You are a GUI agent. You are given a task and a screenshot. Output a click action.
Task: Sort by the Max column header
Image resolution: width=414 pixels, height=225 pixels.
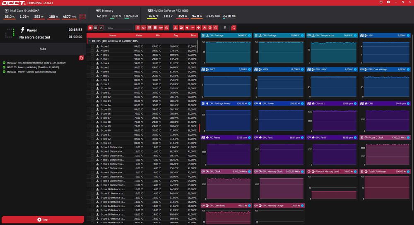(193, 35)
